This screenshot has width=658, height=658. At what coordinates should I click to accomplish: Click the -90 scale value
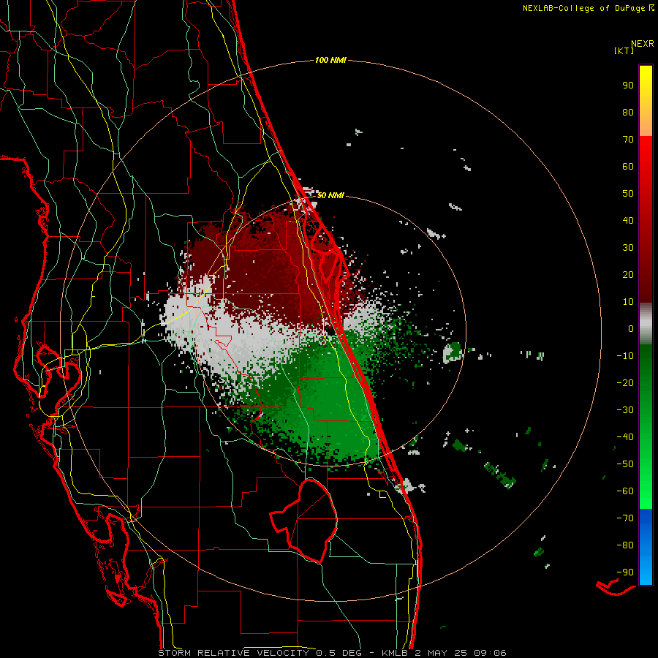point(625,572)
